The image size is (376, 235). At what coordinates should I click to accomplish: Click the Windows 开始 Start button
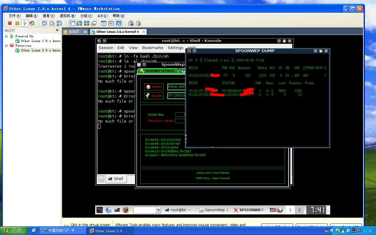[14, 231]
